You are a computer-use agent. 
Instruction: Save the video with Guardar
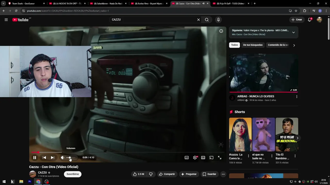[x=209, y=174]
